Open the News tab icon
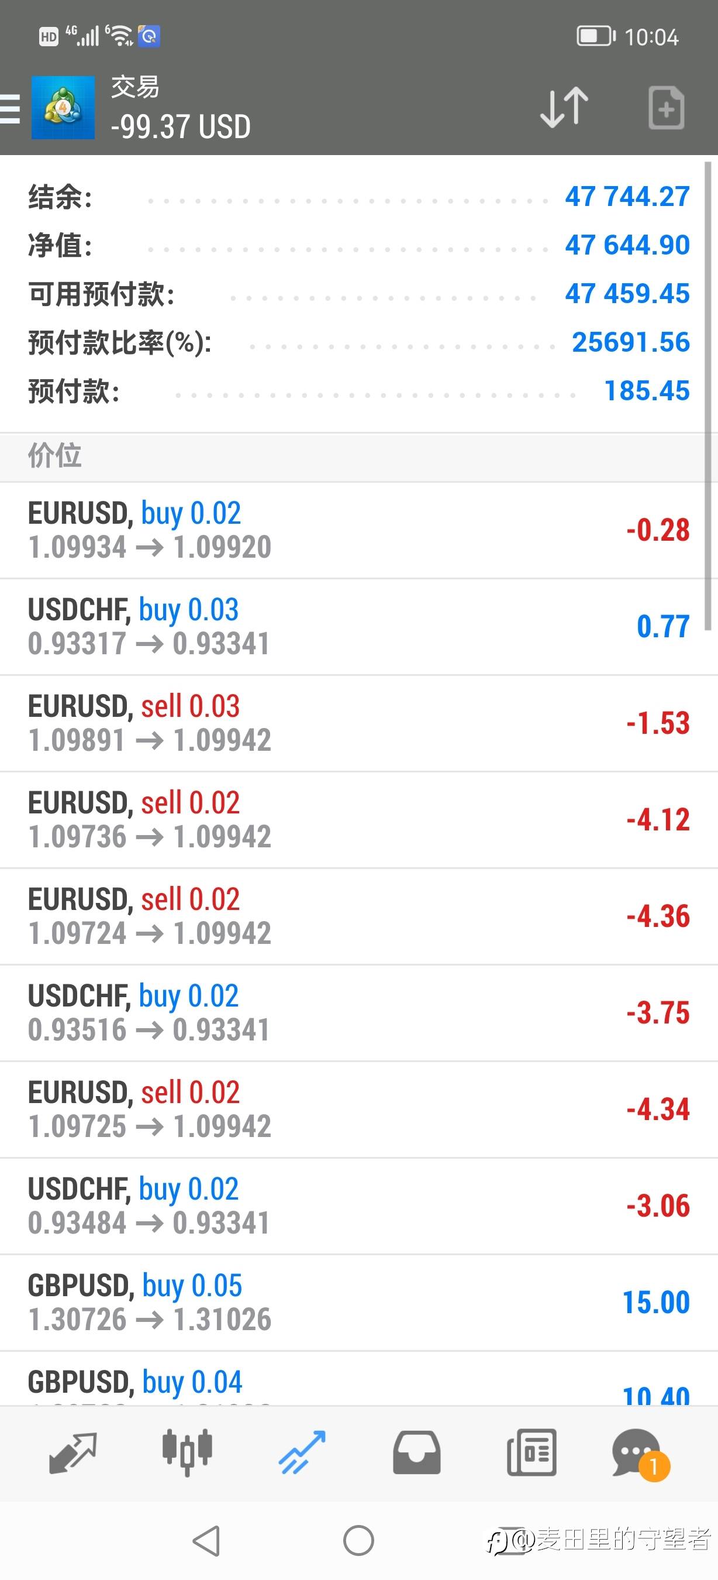The width and height of the screenshot is (718, 1580). (x=531, y=1452)
